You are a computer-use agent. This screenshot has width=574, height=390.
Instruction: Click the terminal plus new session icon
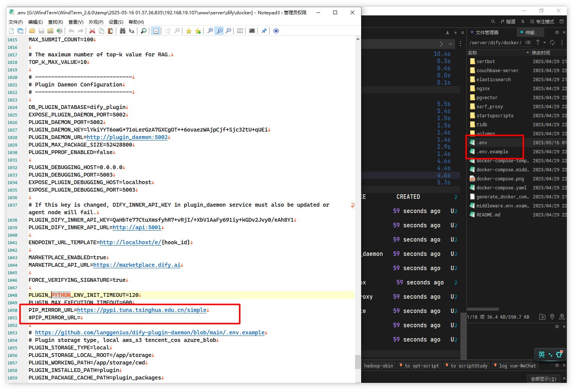455,33
